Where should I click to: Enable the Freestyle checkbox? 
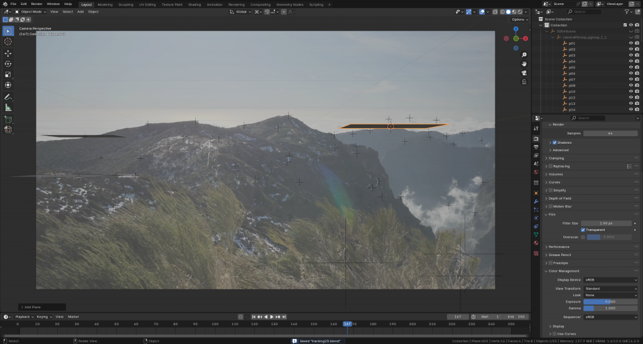pyautogui.click(x=550, y=263)
